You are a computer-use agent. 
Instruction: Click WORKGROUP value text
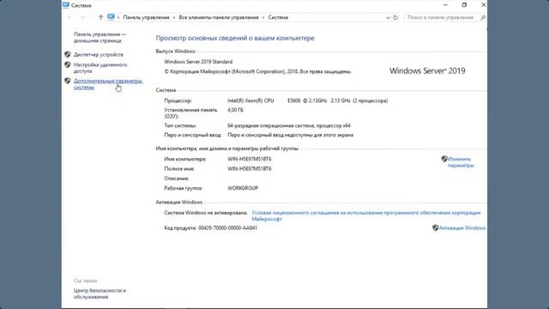point(243,188)
